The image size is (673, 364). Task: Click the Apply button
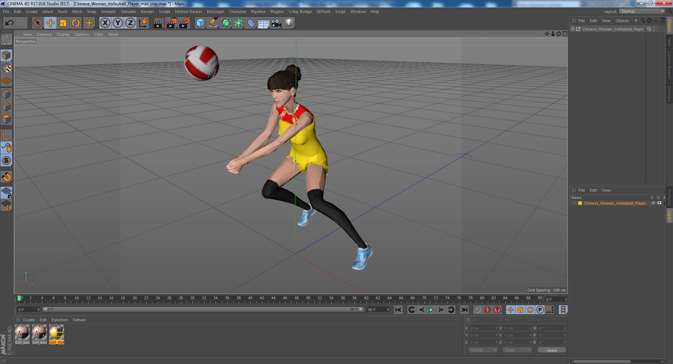point(552,350)
